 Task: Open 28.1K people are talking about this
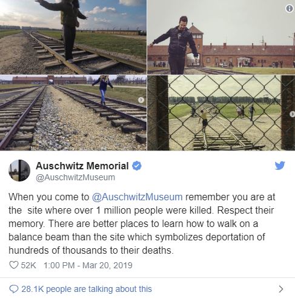[x=87, y=289]
